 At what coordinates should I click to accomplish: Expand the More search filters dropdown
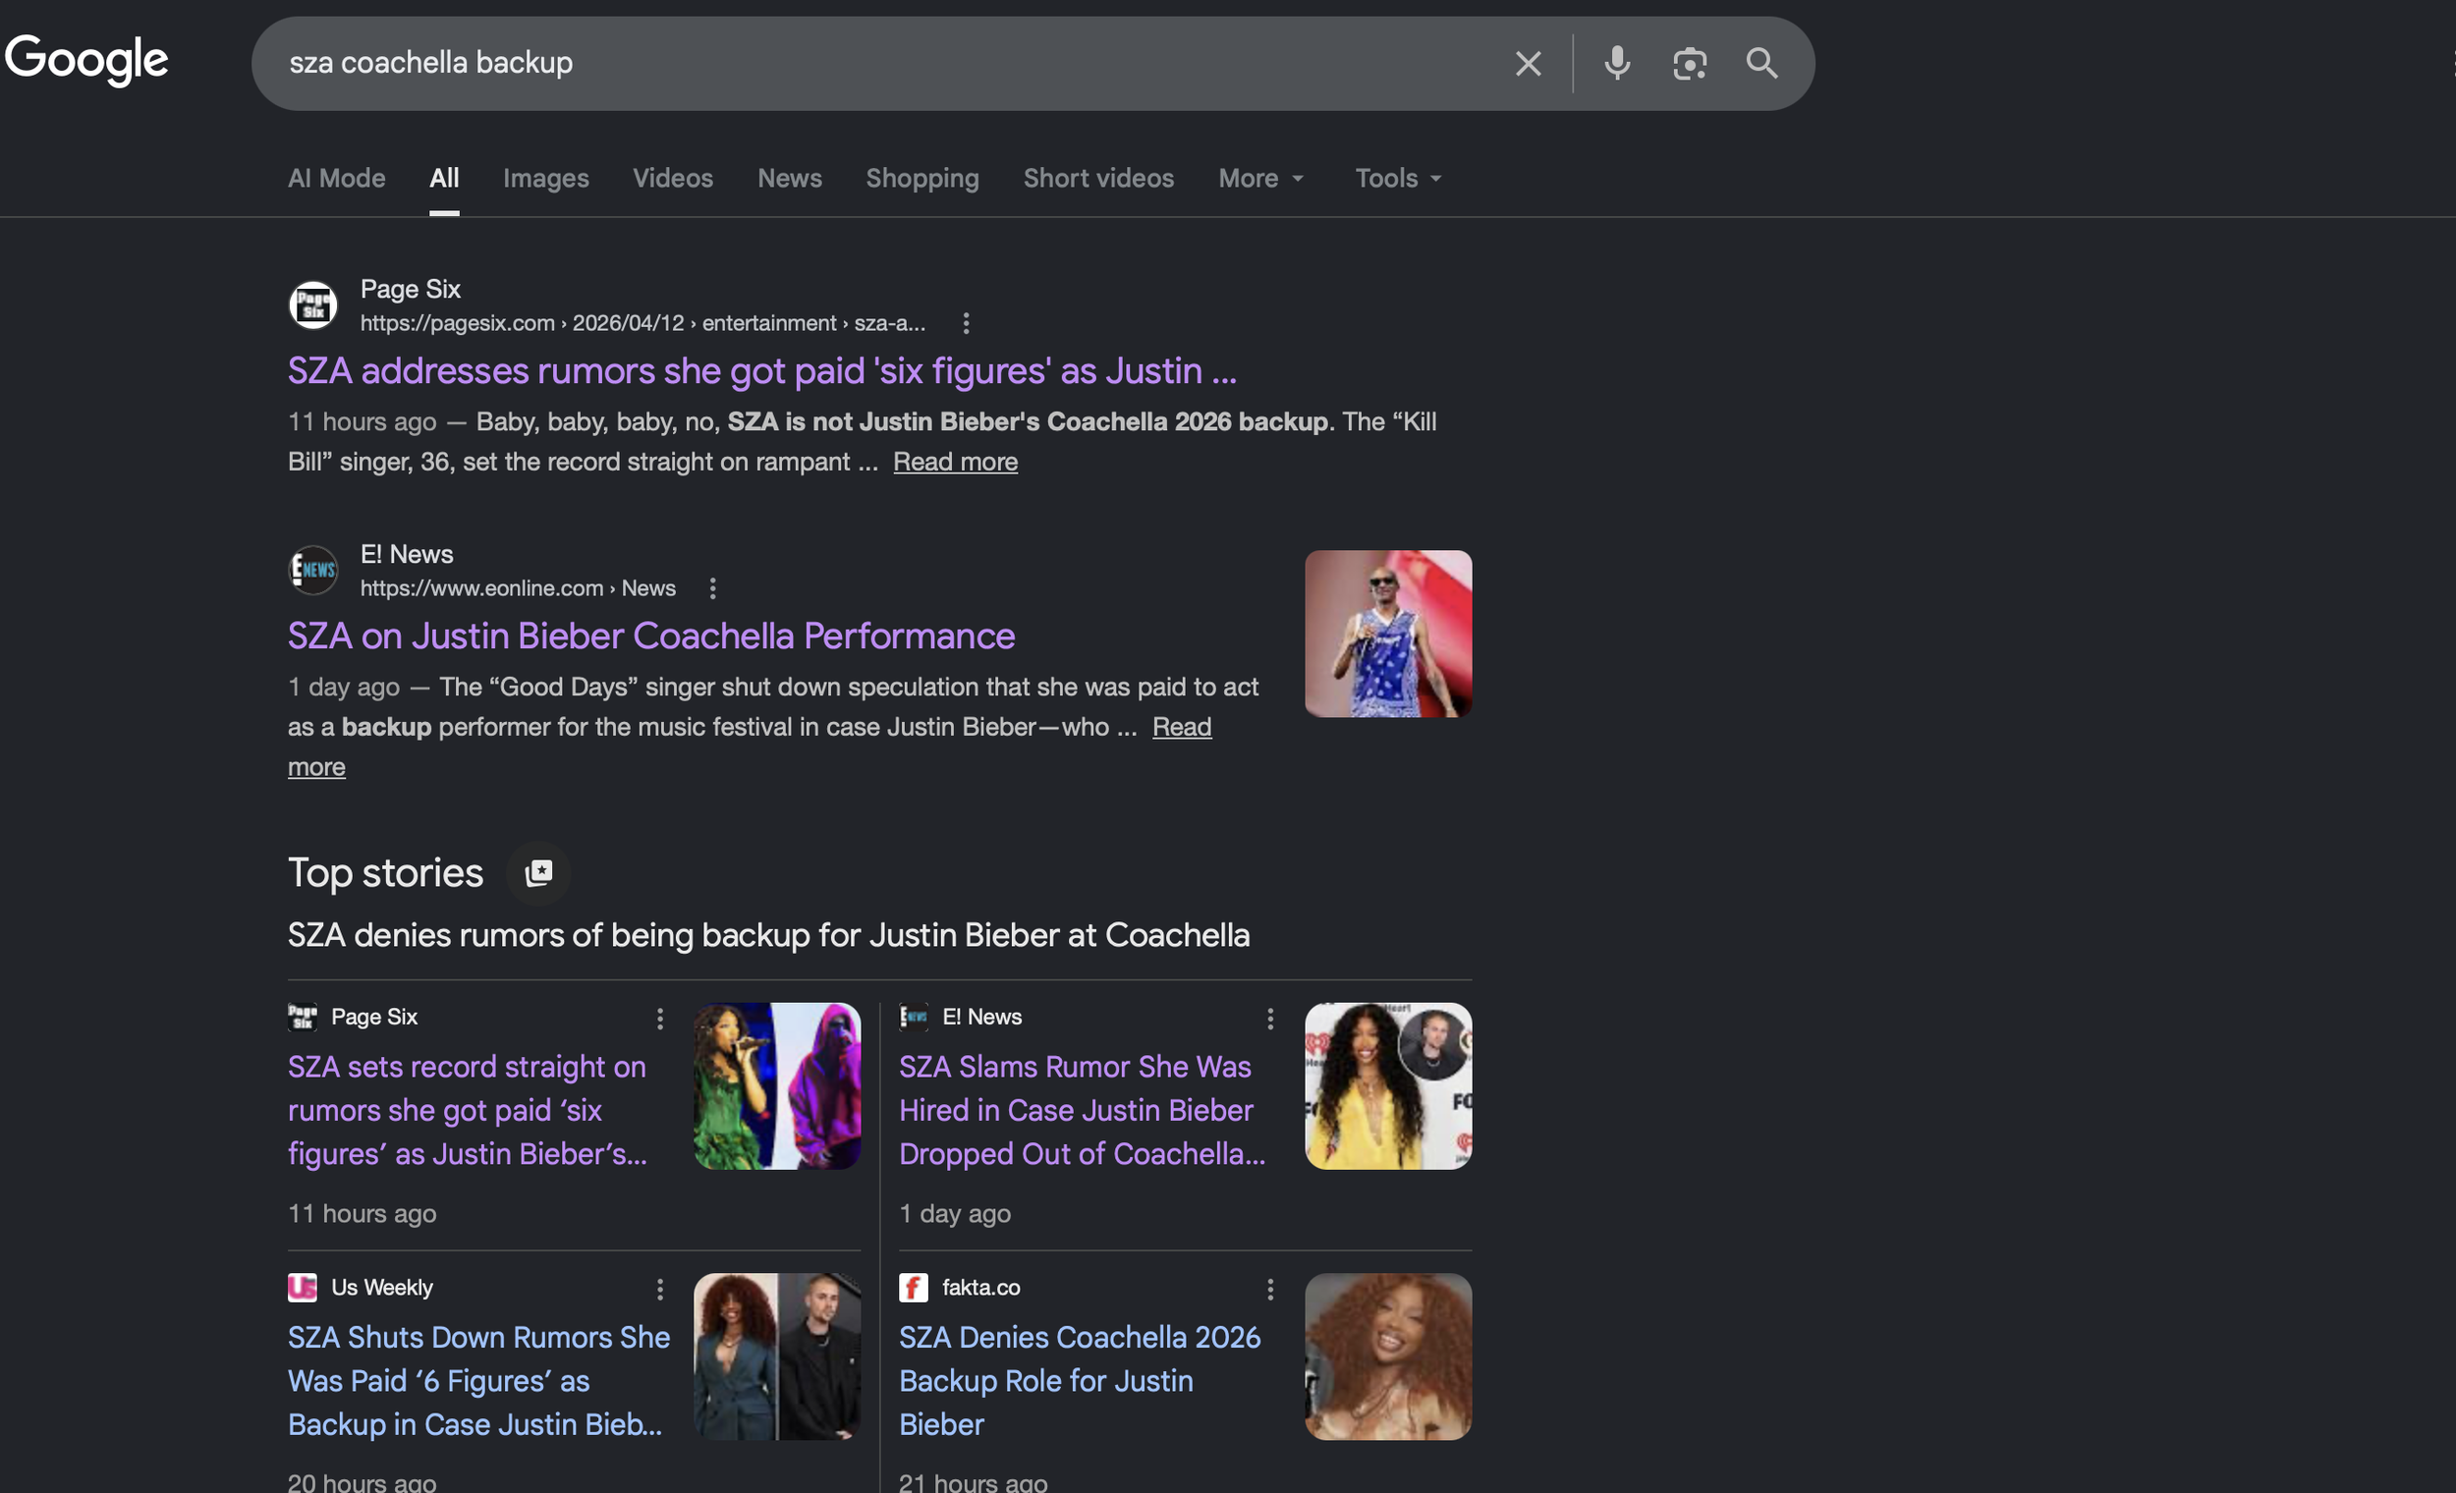[1259, 179]
